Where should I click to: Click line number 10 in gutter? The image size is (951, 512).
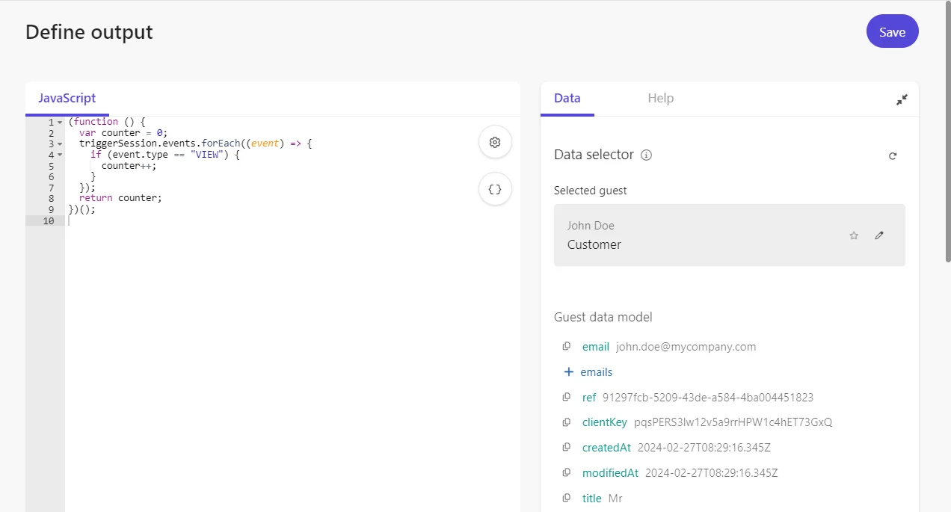click(49, 220)
